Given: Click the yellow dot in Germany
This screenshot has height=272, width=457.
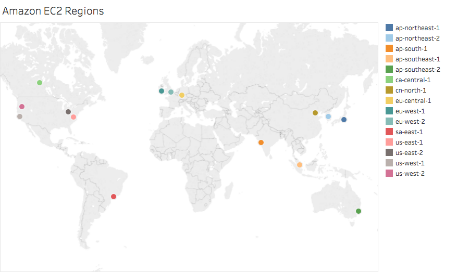Looking at the screenshot, I should click(182, 95).
